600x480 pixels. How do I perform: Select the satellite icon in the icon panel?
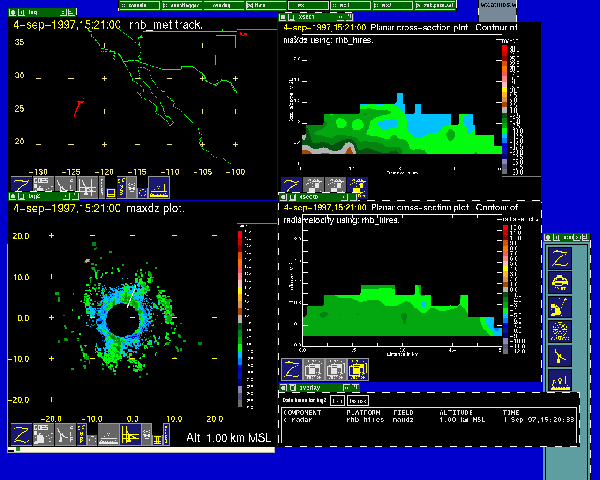coord(560,307)
